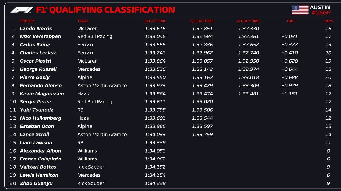Select the DRIVER column header

click(27, 21)
